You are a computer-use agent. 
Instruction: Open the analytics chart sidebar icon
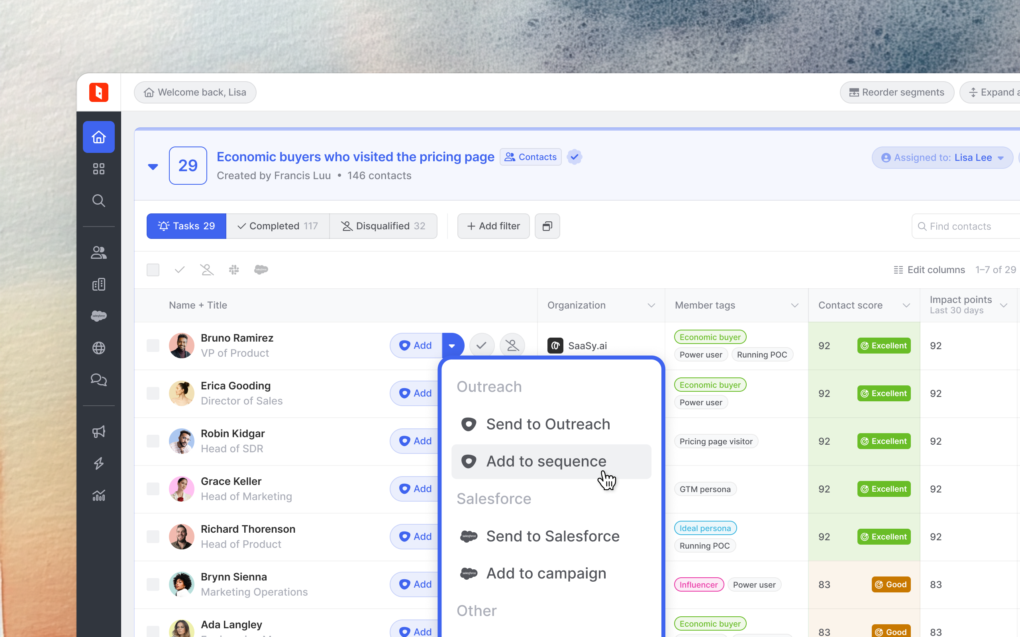click(99, 495)
